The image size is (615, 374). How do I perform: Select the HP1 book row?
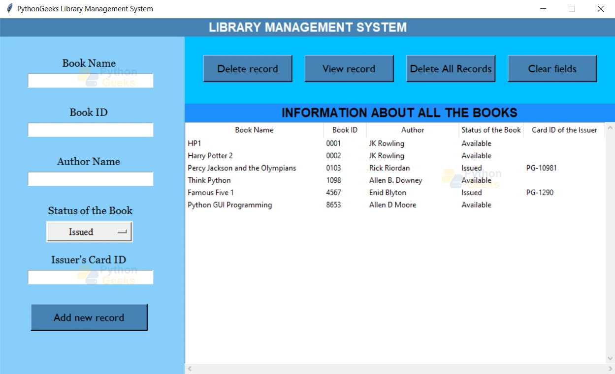click(395, 144)
